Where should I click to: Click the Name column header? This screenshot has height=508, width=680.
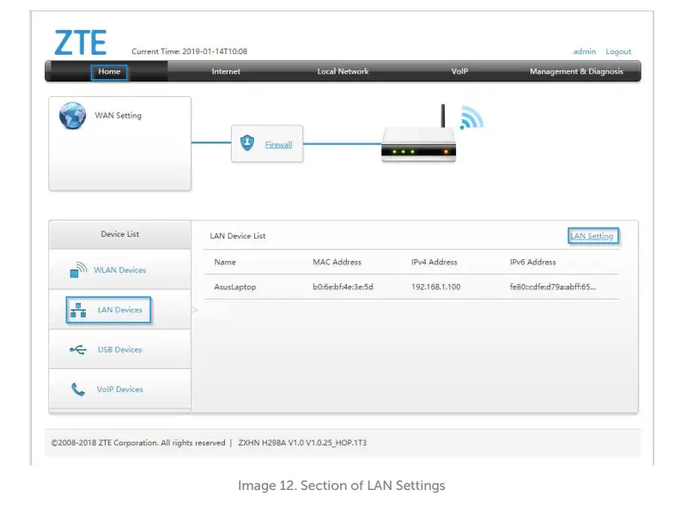225,262
